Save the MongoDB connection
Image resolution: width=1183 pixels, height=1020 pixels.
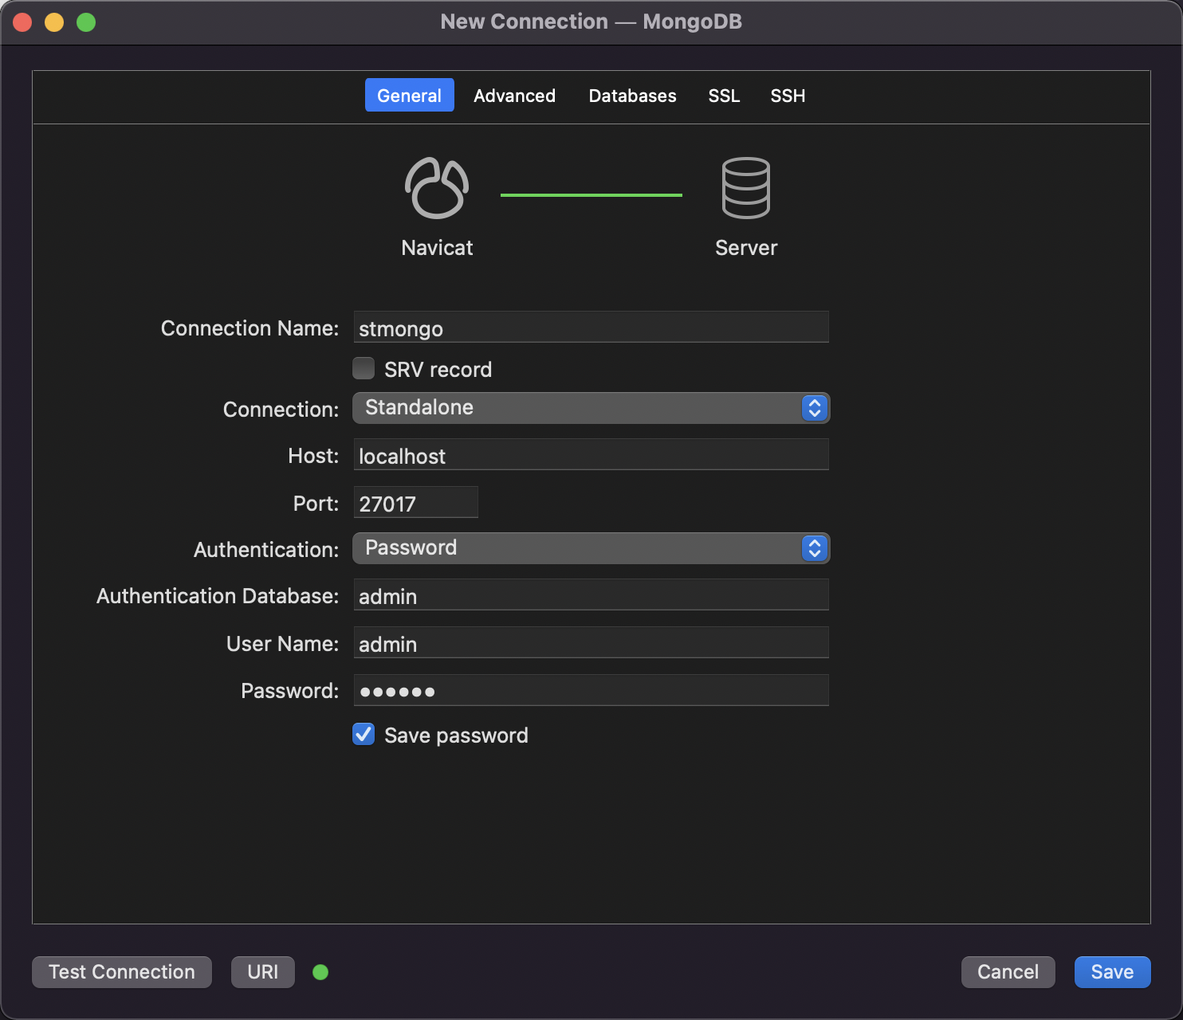click(1113, 972)
